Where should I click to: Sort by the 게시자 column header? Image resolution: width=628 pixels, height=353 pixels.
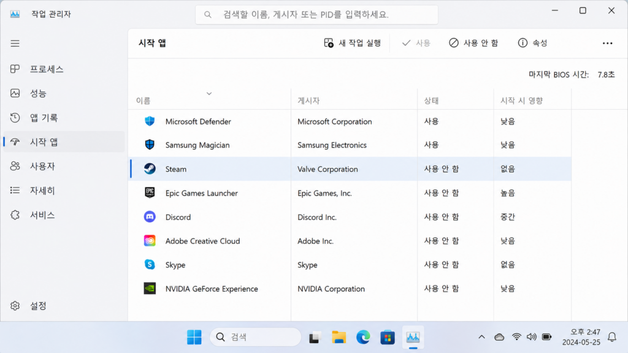[x=308, y=101]
